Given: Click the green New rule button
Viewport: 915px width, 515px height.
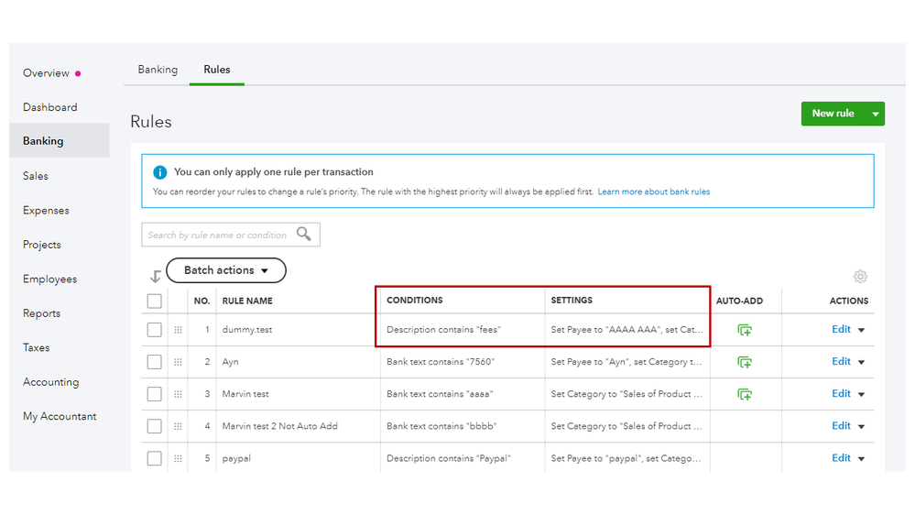Looking at the screenshot, I should click(833, 114).
